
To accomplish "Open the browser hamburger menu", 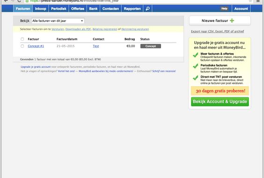I will pos(258,1).
